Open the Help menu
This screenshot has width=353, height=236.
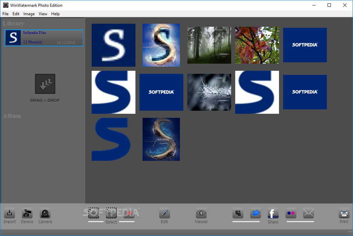pyautogui.click(x=55, y=14)
